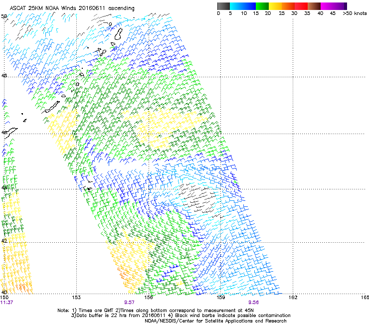The image size is (369, 324).
Task: Click the 159 longitude label
Action: (220, 298)
